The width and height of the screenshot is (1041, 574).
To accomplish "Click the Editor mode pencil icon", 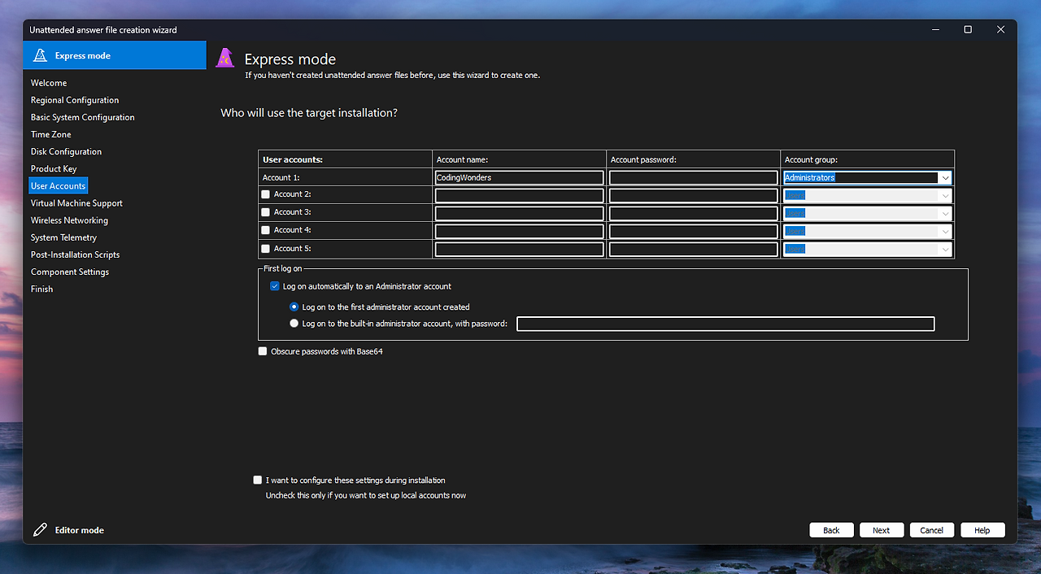I will pos(40,530).
